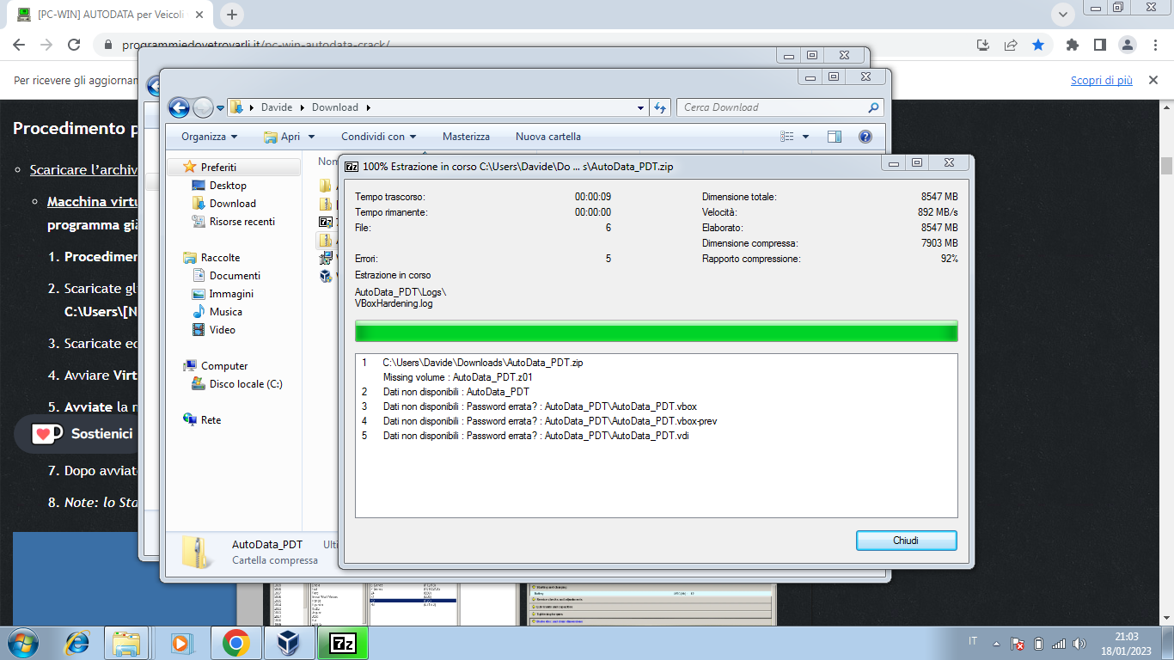Click the install app icon in Chrome address bar

point(983,45)
